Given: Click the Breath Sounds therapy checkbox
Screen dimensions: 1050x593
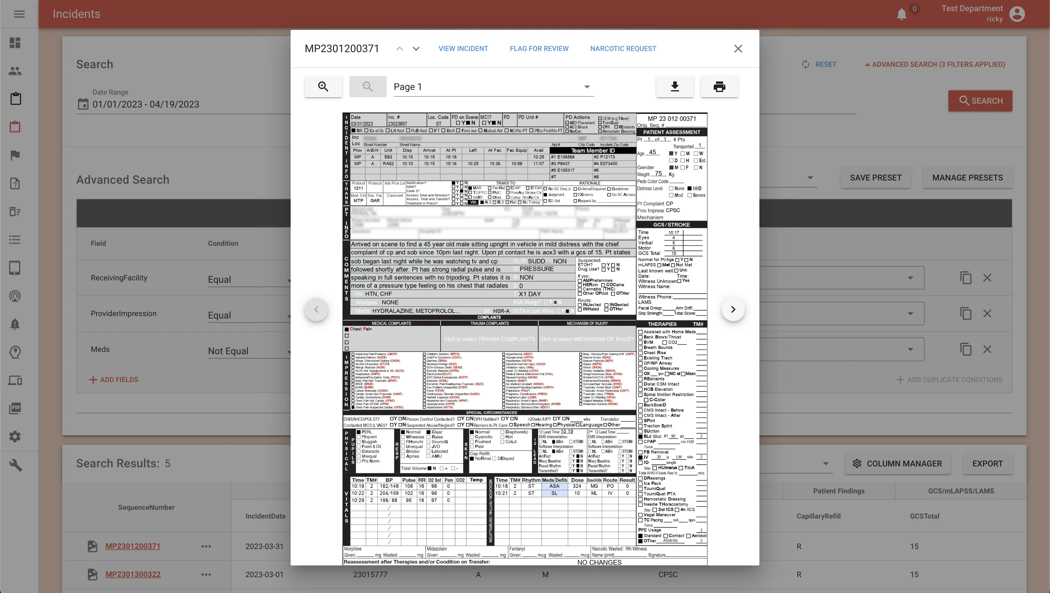Looking at the screenshot, I should coord(640,348).
